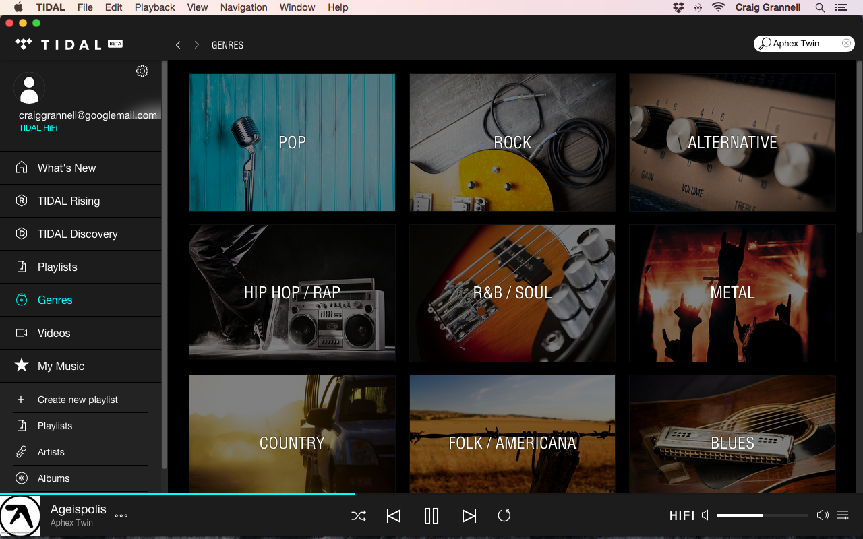Open the TIDAL application menu
The width and height of the screenshot is (863, 539).
(51, 7)
